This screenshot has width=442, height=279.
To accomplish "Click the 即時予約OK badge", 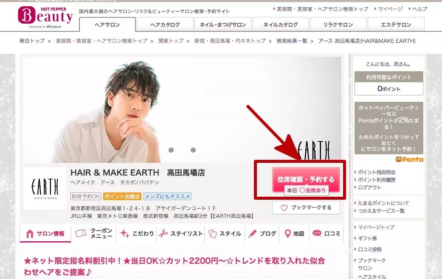I will (x=86, y=196).
